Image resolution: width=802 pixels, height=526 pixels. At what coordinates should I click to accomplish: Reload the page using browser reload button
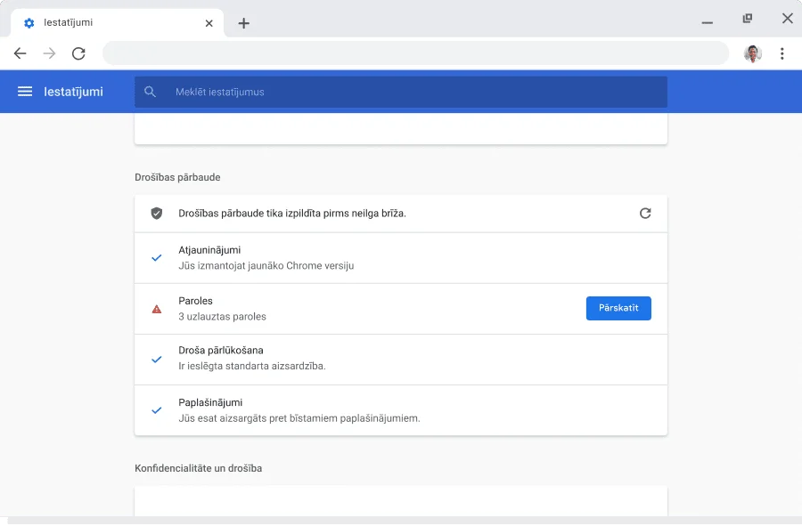pyautogui.click(x=78, y=53)
